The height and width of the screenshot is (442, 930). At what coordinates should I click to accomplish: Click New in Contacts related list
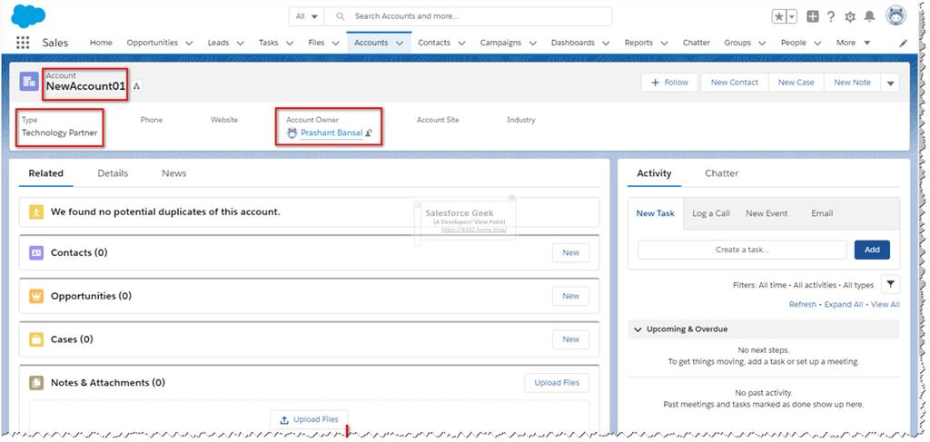[570, 253]
